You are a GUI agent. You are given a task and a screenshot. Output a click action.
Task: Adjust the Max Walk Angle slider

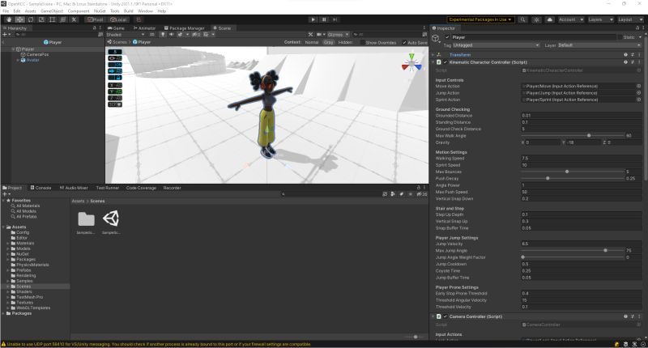tap(572, 135)
